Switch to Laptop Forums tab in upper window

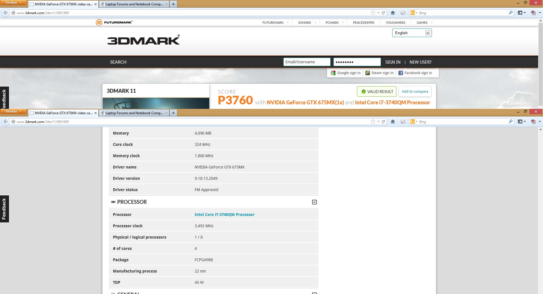[x=134, y=4]
